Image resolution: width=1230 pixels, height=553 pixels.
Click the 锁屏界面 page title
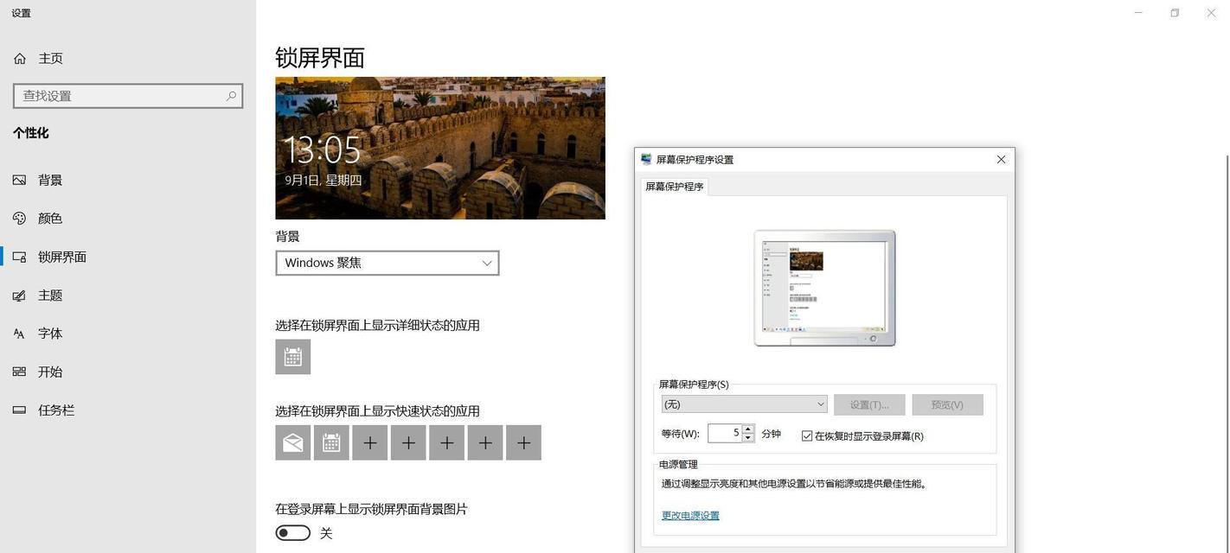tap(320, 58)
